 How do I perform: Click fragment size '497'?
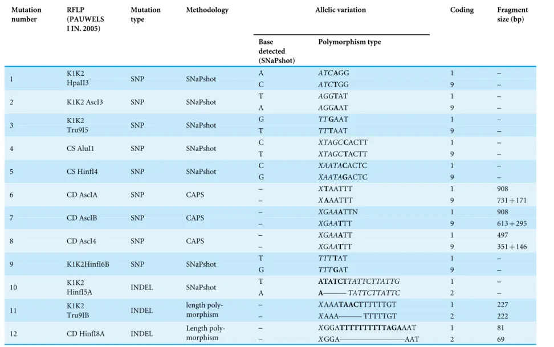tap(502, 235)
